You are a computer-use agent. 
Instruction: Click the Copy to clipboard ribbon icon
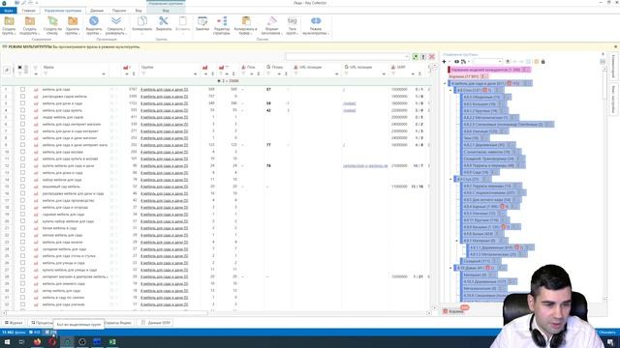tap(245, 21)
